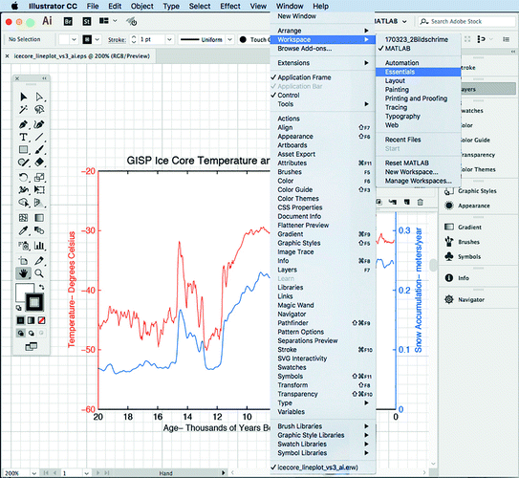Open Uniform stroke profile dropdown
Viewport: 519px width, 478px height.
[230, 39]
